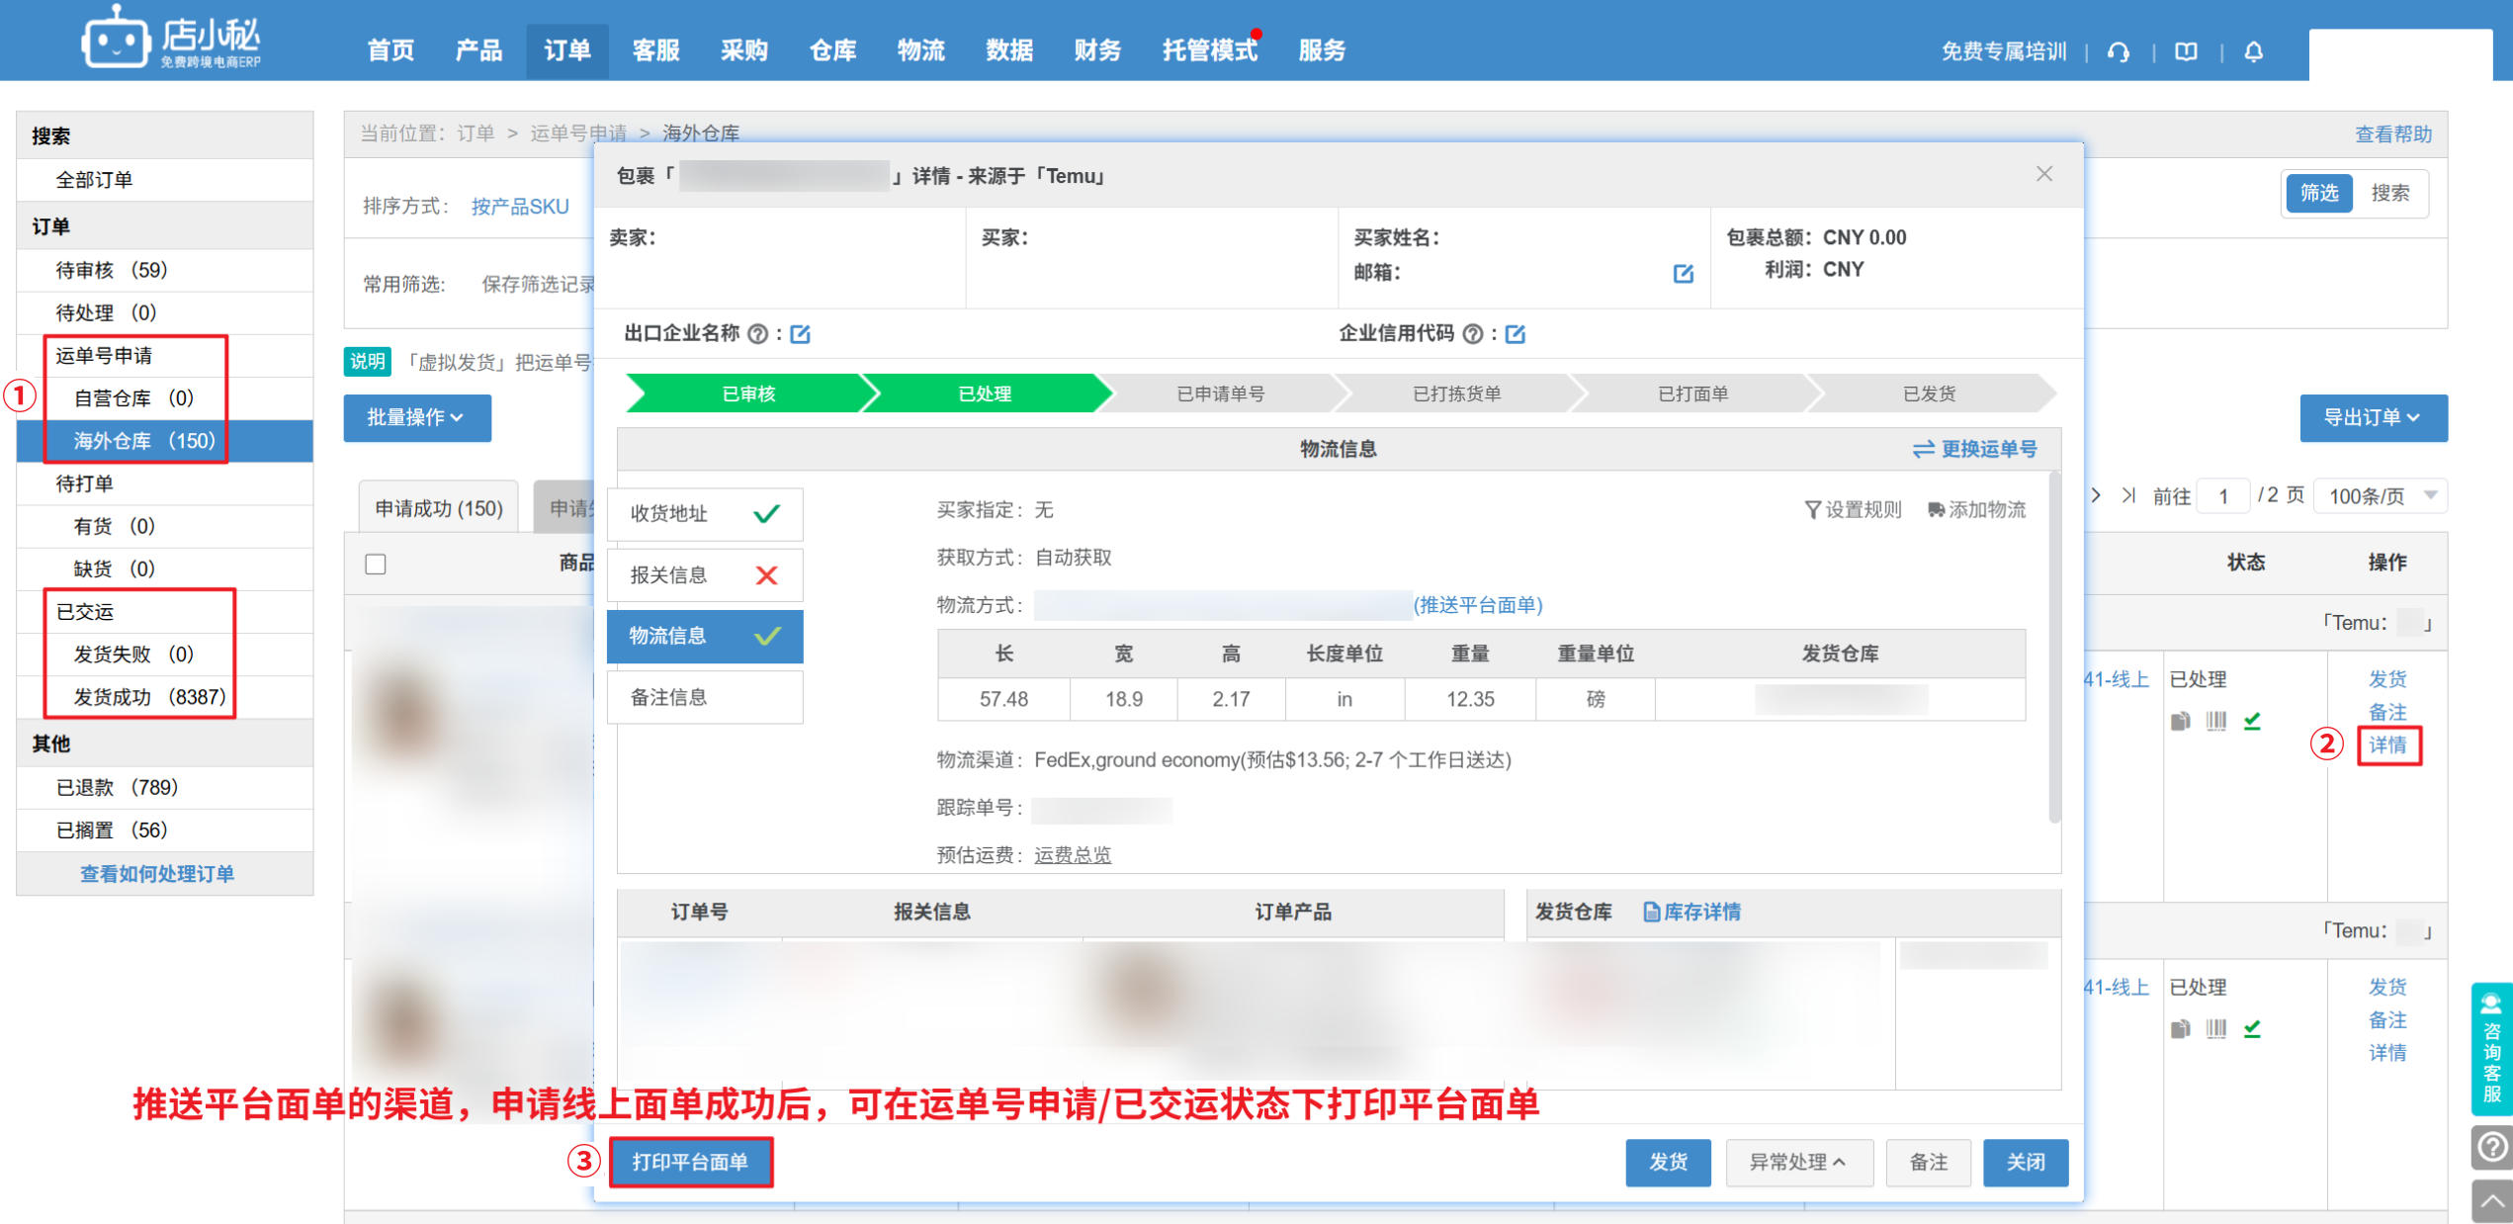This screenshot has height=1224, width=2513.
Task: Open the 运费总览 link
Action: click(1072, 855)
